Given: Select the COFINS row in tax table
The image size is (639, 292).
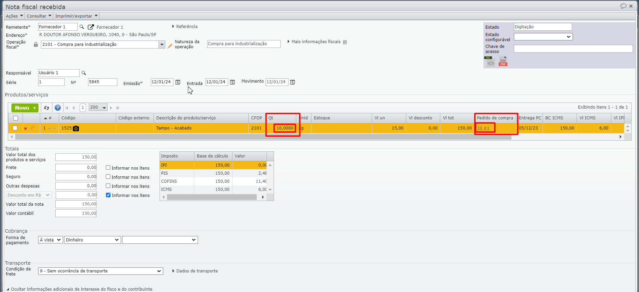Looking at the screenshot, I should pyautogui.click(x=214, y=181).
